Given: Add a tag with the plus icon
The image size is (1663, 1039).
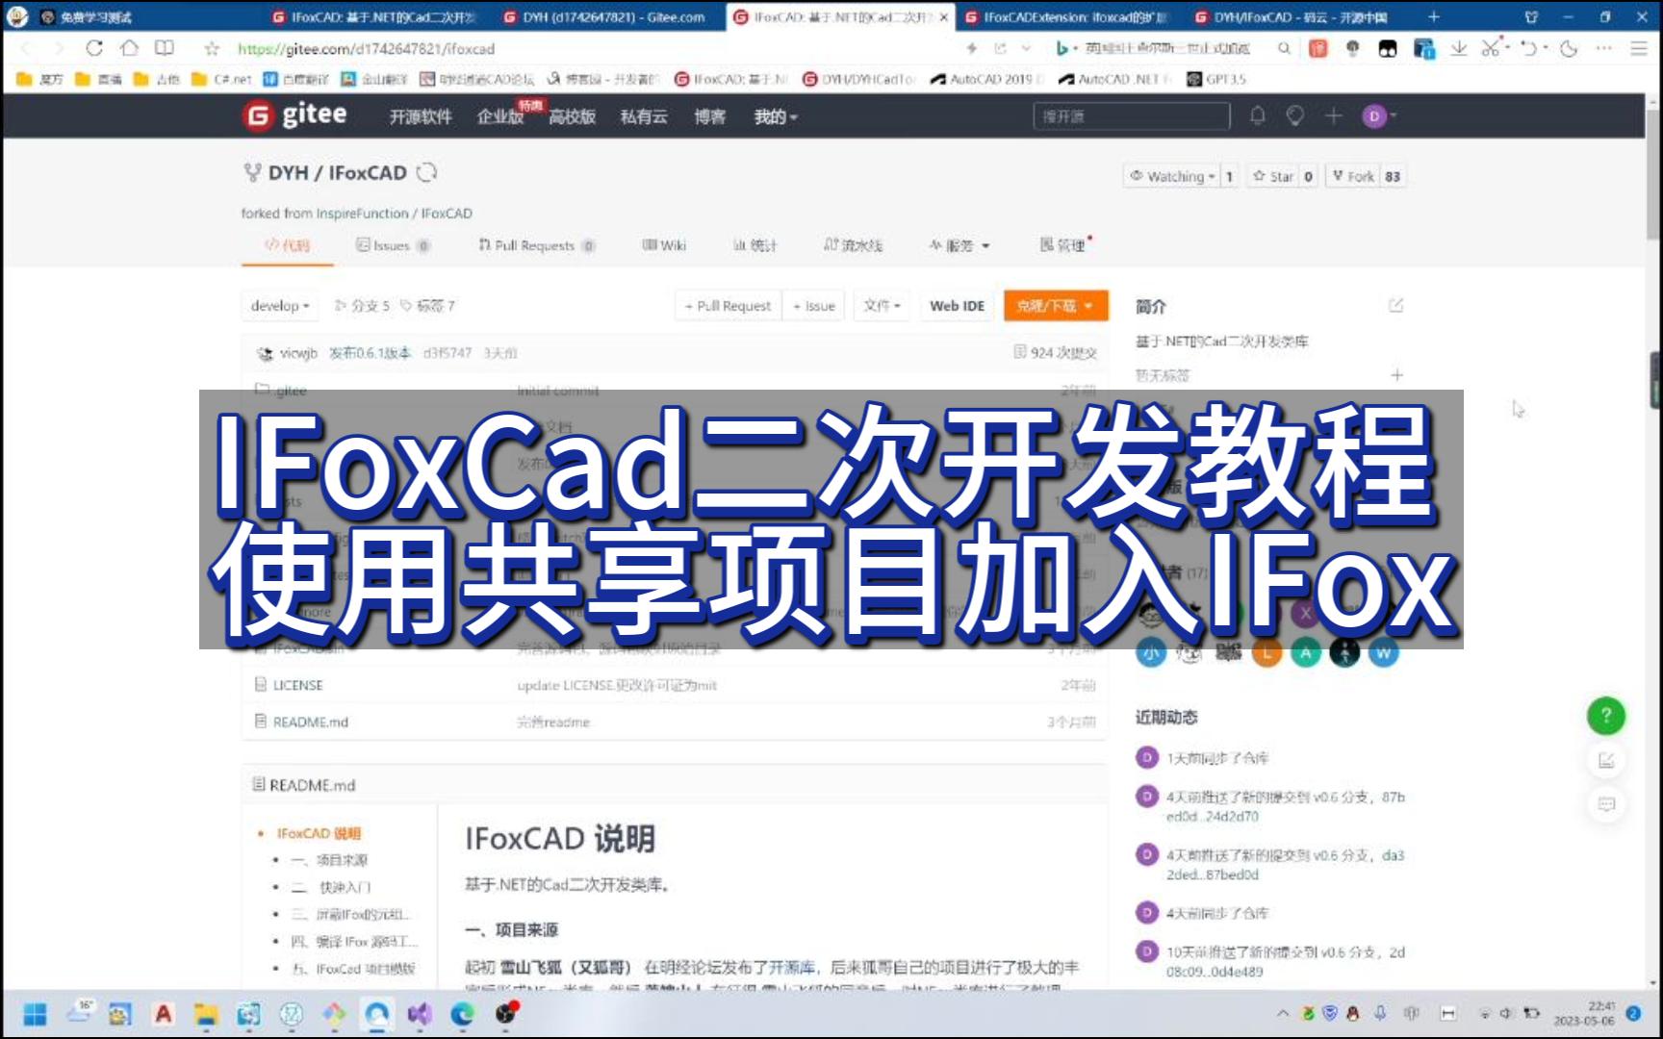Looking at the screenshot, I should coord(1396,374).
